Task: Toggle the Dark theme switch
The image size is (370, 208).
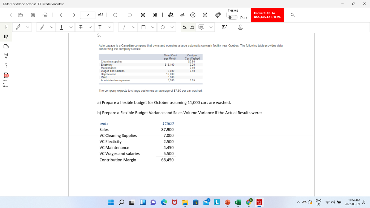Action: click(232, 17)
